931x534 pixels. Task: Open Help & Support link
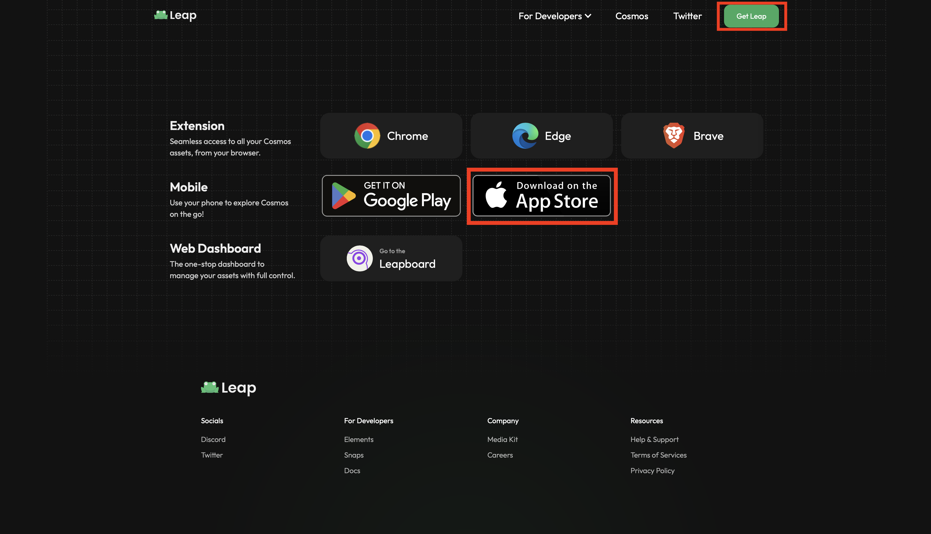pyautogui.click(x=655, y=439)
